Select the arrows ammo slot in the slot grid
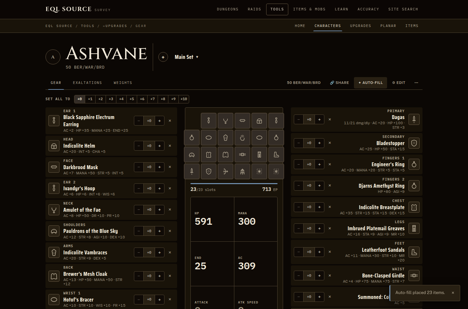Image resolution: width=468 pixels, height=309 pixels. point(242,171)
